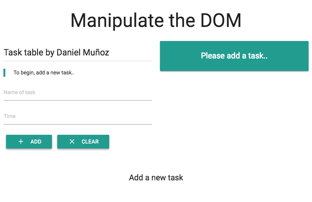
Task: Click the underline of the Time field
Action: [x=78, y=124]
